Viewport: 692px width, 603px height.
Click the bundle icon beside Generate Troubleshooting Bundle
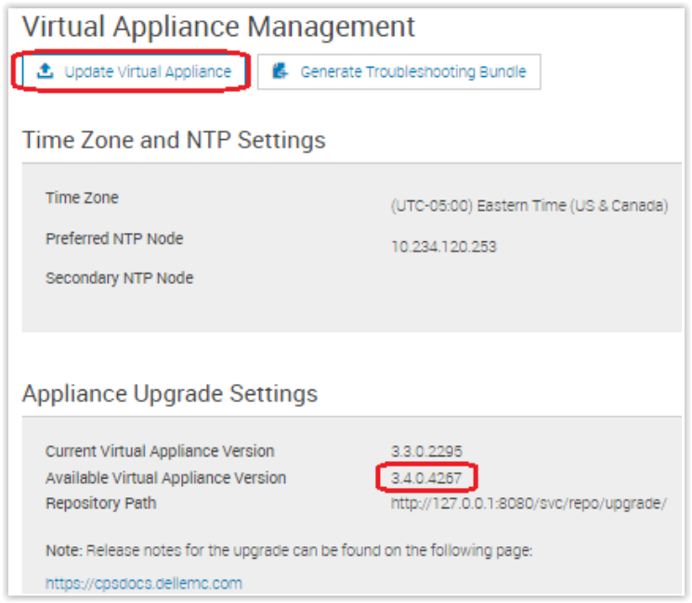pos(281,71)
